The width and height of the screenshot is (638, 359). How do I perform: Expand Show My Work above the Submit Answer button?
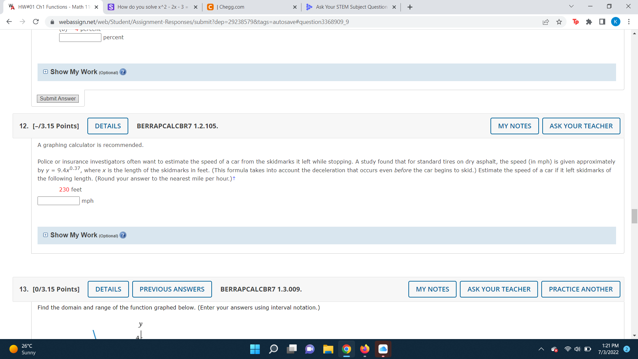click(x=46, y=71)
